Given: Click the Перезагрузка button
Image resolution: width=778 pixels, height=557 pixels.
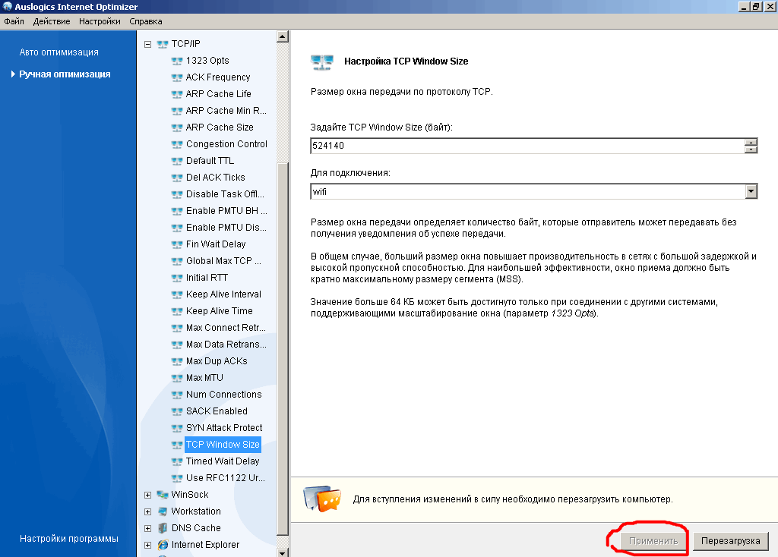Looking at the screenshot, I should pos(730,541).
